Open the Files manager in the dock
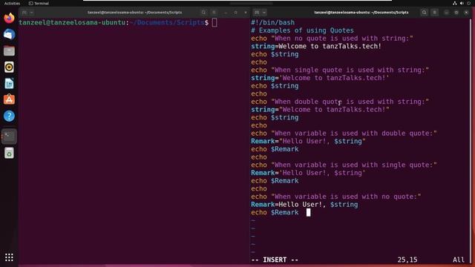 (x=9, y=50)
